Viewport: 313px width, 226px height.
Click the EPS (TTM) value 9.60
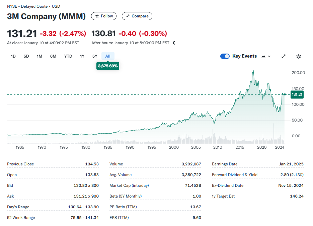[x=197, y=218]
